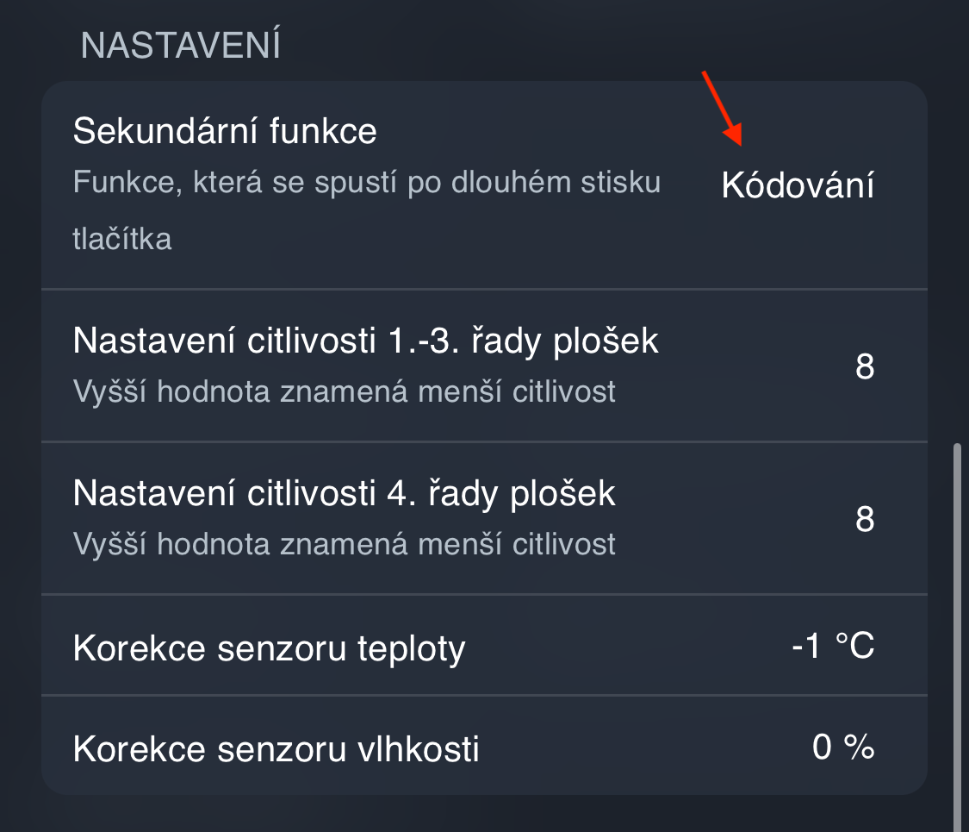The height and width of the screenshot is (832, 969).
Task: Change sensitivity value 8 for 4th row
Action: [865, 519]
